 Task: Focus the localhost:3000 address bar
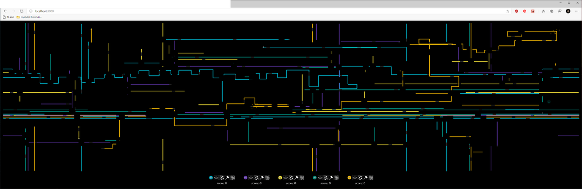(269, 11)
